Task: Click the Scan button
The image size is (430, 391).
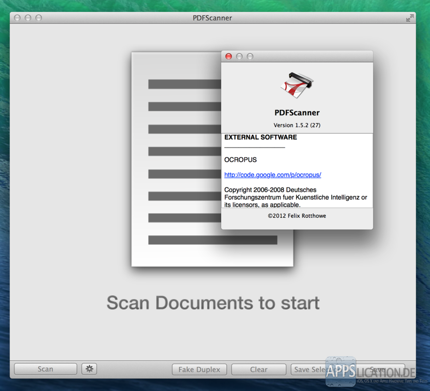Action: tap(46, 369)
